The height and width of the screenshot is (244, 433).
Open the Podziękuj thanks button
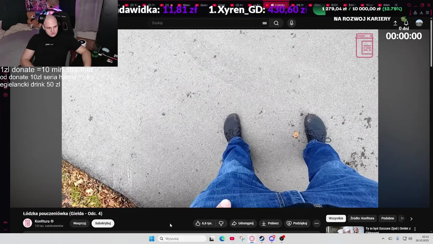[297, 223]
